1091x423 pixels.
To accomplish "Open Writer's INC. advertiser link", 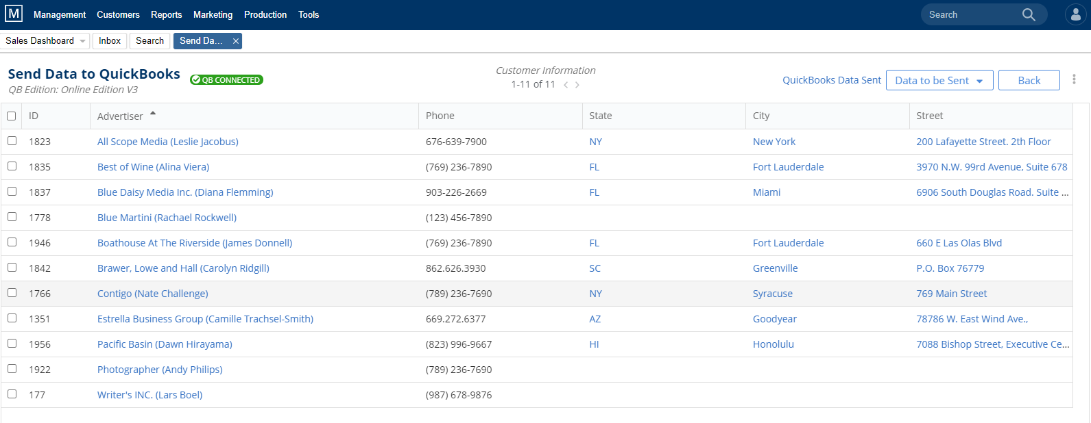I will [x=149, y=395].
